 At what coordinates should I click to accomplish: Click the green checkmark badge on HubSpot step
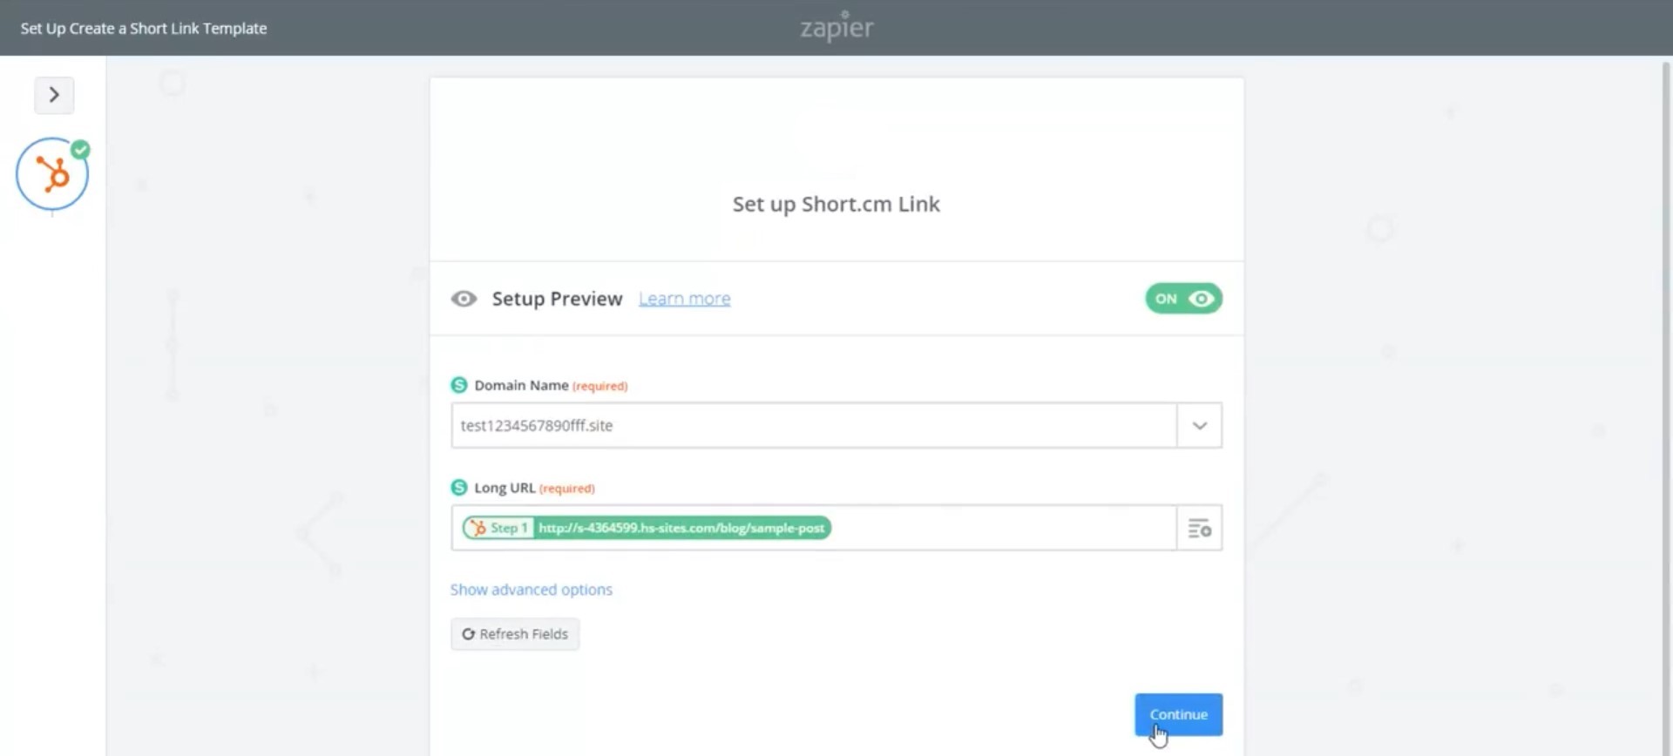coord(81,150)
